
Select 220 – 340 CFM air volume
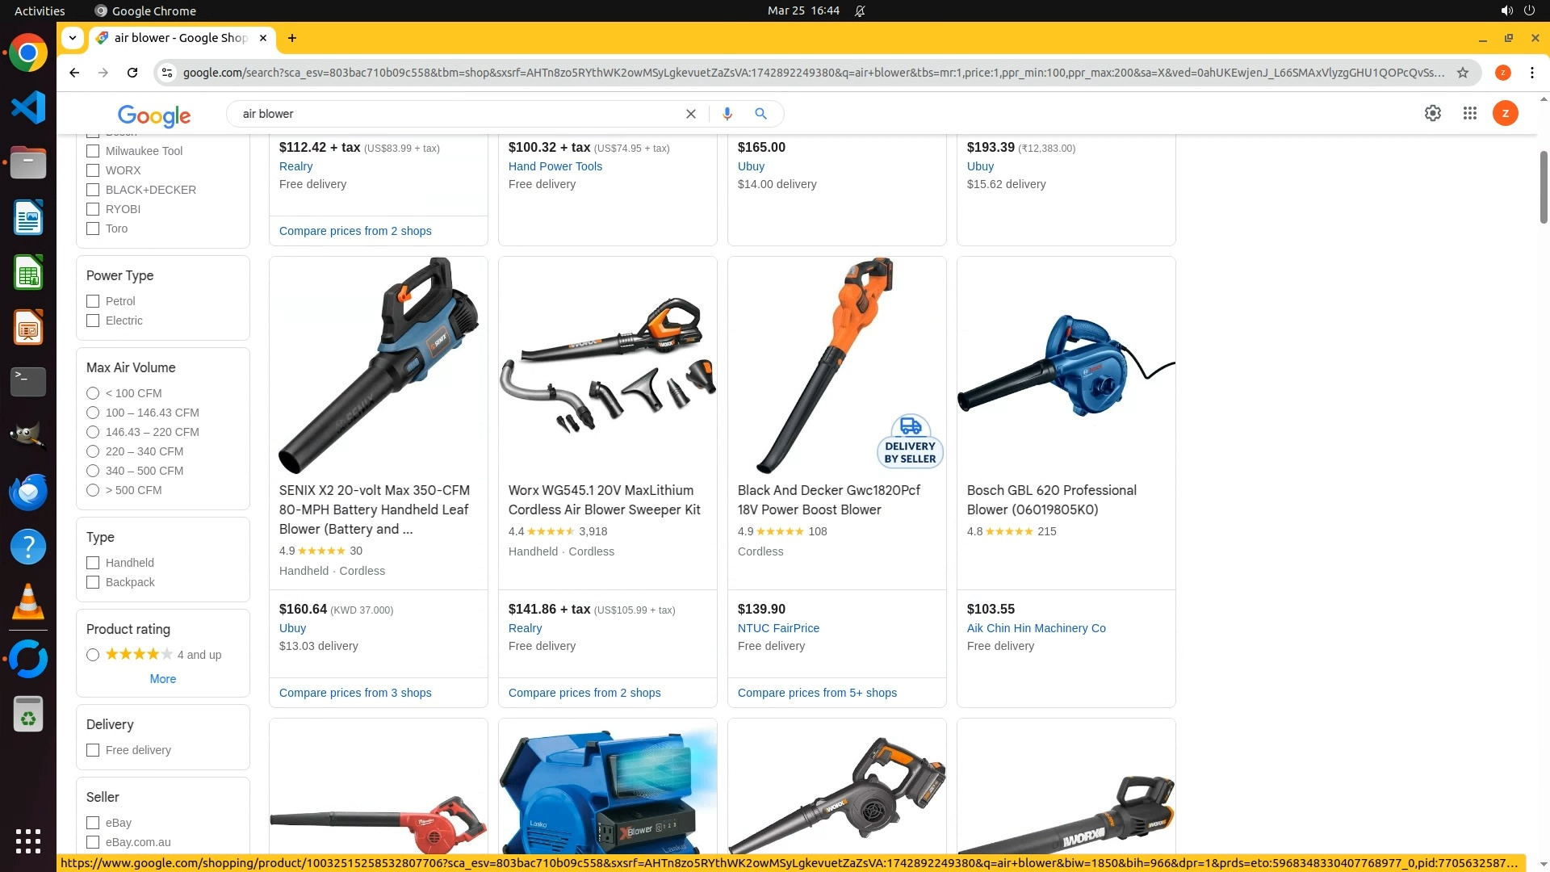pyautogui.click(x=93, y=451)
